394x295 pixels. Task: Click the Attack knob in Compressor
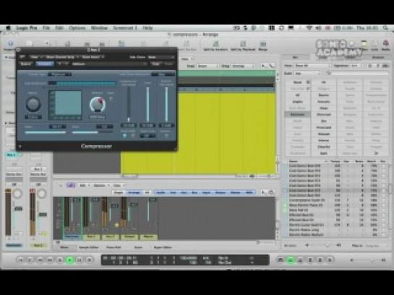[33, 105]
